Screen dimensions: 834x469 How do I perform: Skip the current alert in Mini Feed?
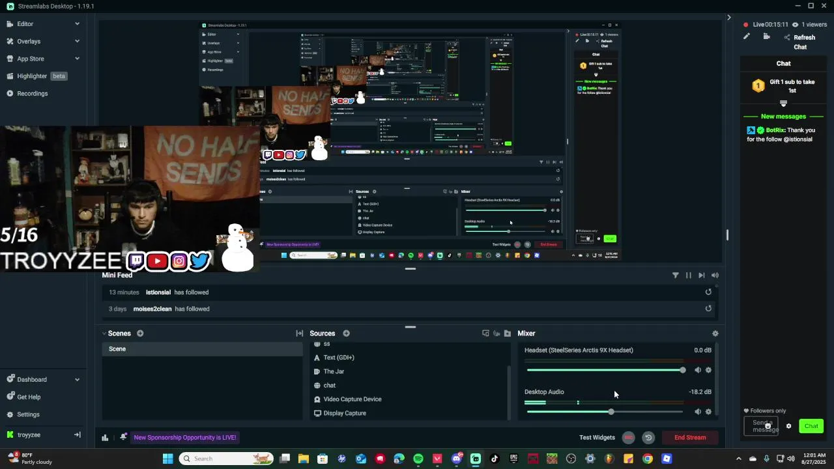point(701,276)
